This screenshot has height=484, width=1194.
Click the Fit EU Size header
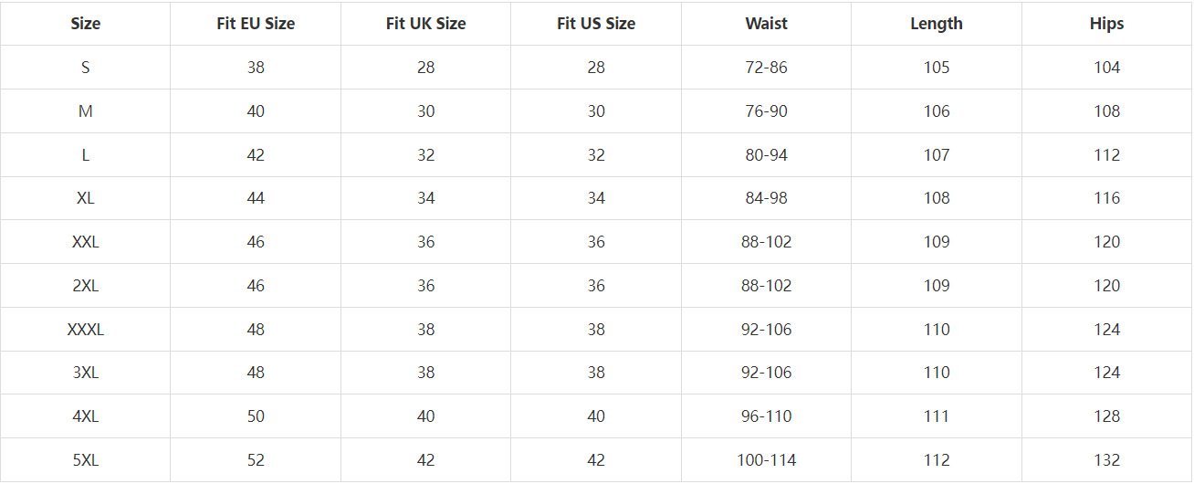tap(256, 24)
